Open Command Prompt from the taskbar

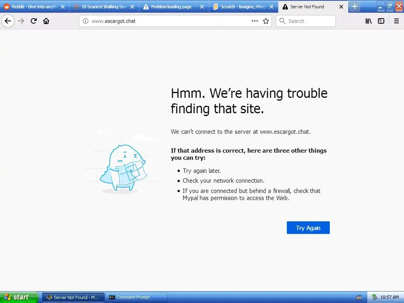(x=137, y=297)
